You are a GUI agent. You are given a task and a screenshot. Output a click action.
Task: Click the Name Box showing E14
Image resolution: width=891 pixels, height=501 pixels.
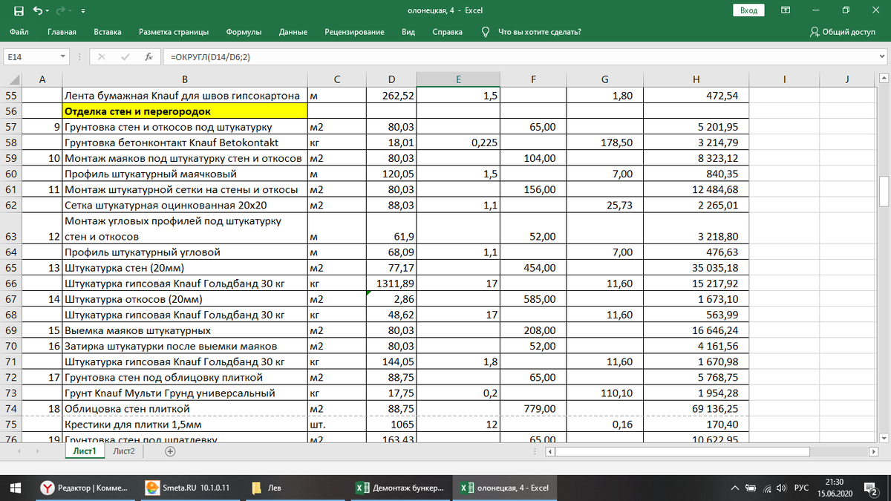point(30,57)
